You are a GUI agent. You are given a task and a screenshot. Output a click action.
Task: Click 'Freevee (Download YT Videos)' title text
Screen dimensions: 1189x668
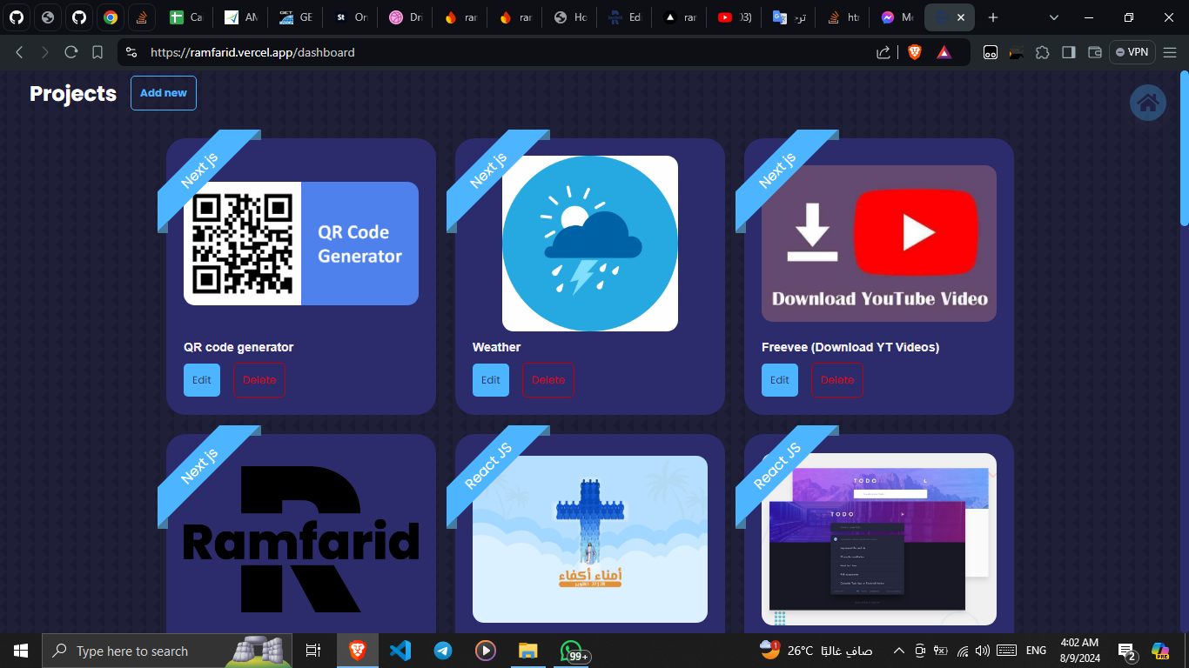850,347
